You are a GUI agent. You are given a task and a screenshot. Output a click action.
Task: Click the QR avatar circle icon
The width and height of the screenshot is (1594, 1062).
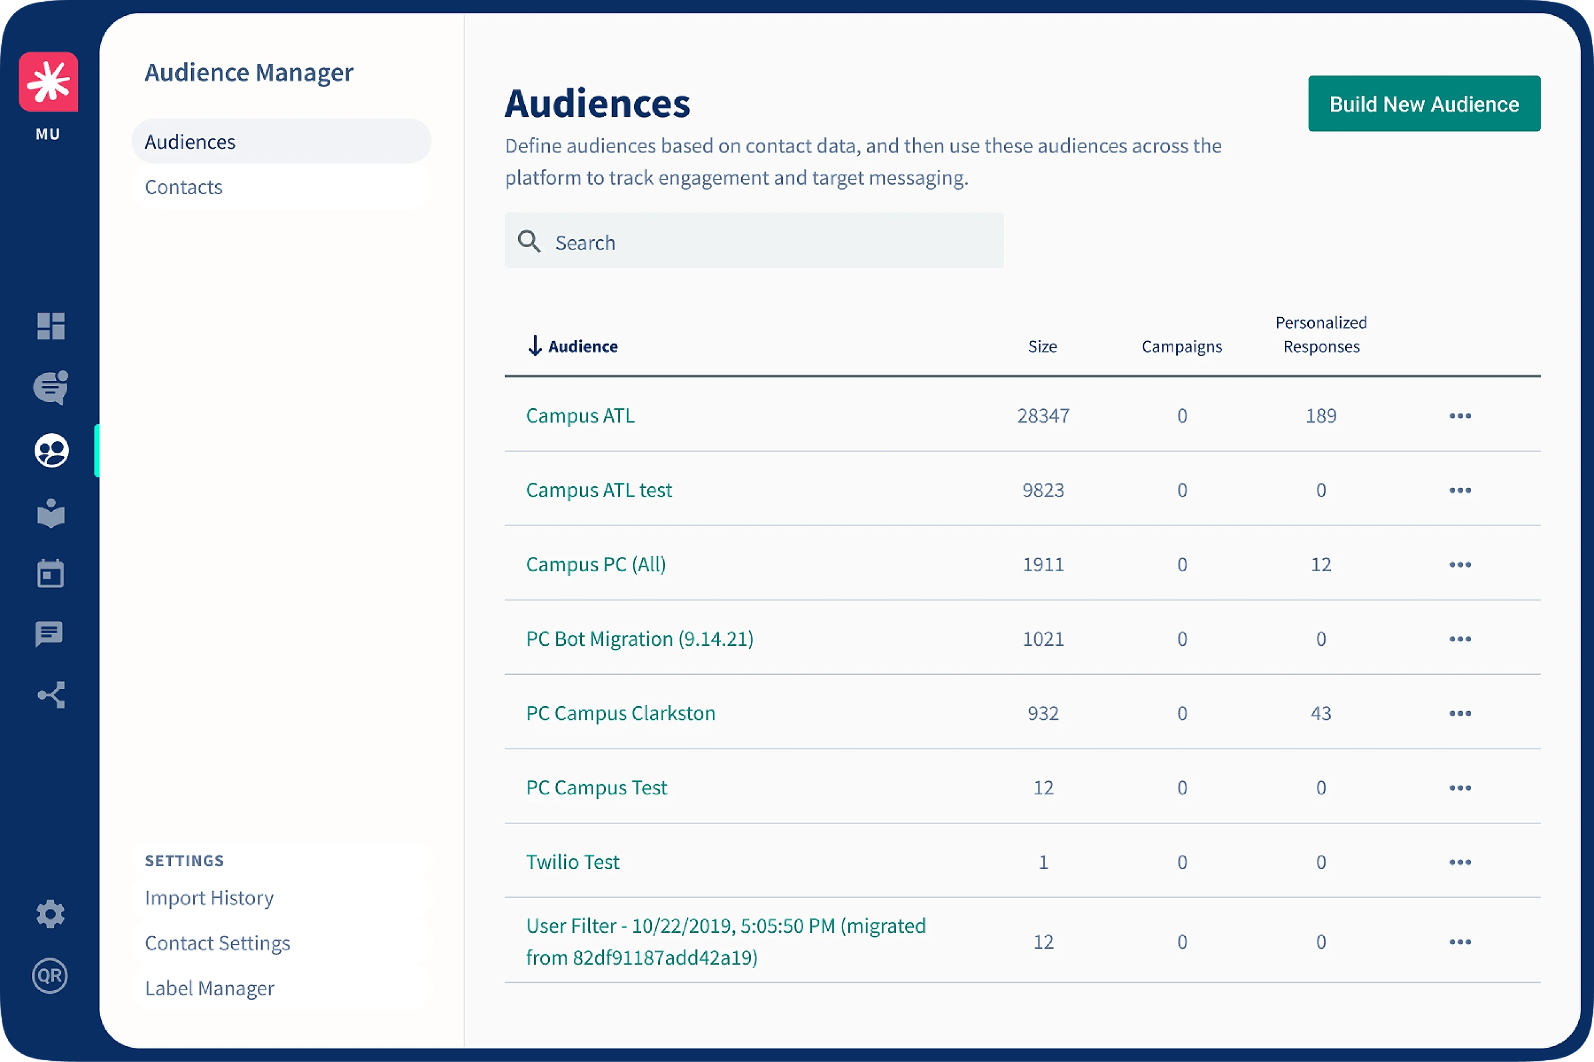tap(50, 976)
